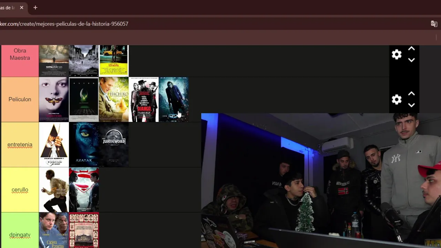The width and height of the screenshot is (441, 248).
Task: Move Peliculon row up with arrow
Action: coord(411,94)
